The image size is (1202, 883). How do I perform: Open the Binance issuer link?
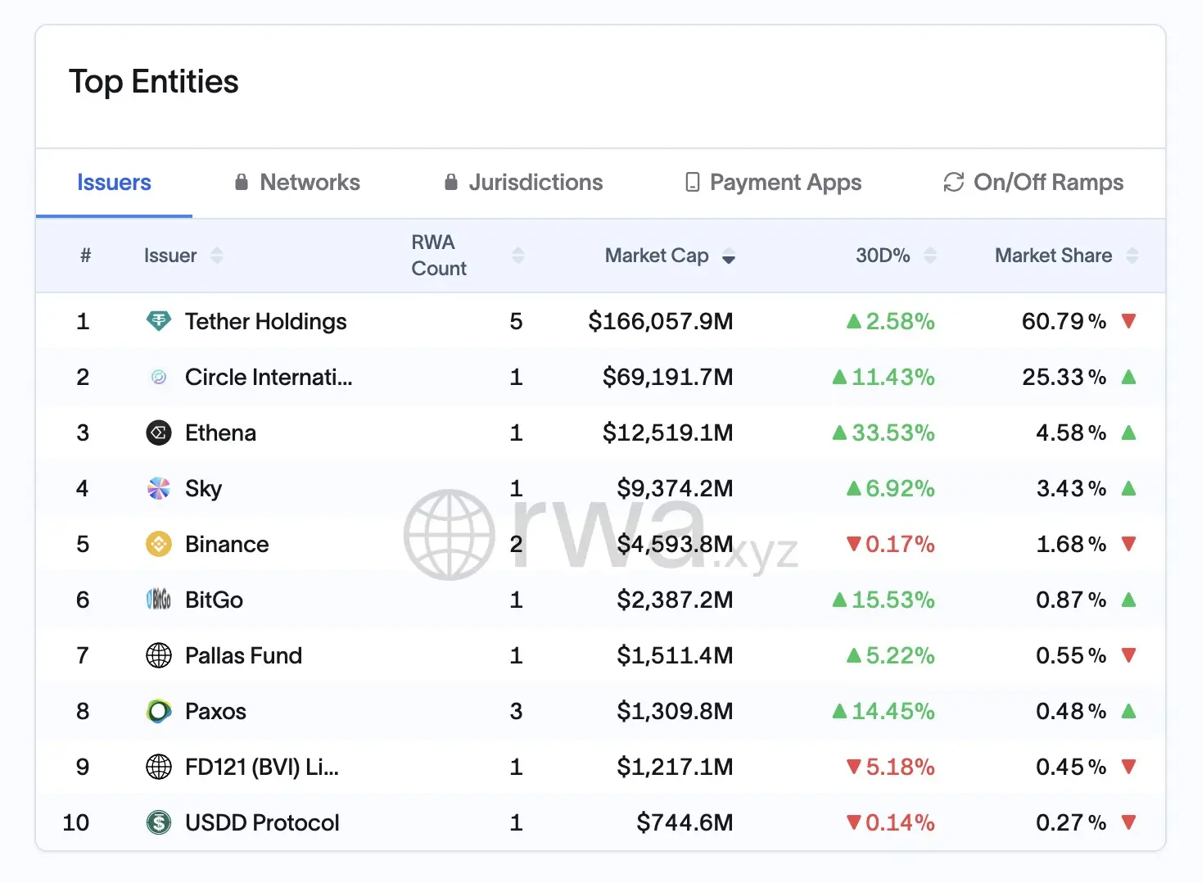(x=227, y=544)
